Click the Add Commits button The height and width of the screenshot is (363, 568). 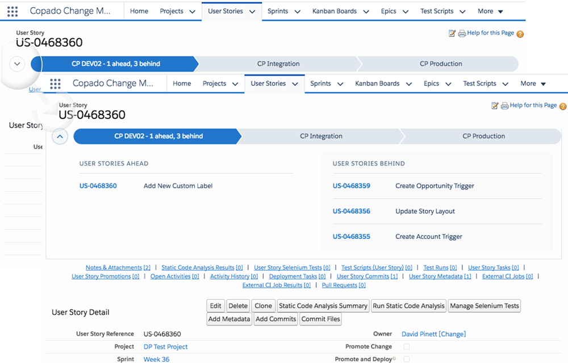pyautogui.click(x=275, y=319)
